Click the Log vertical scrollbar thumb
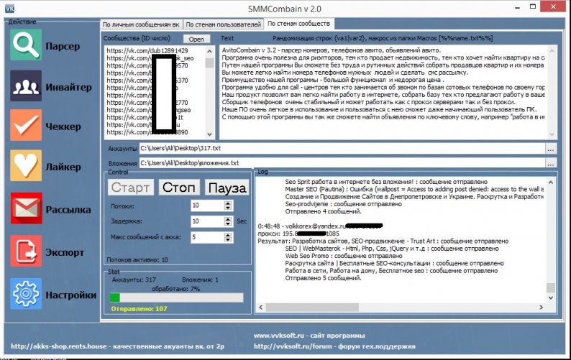Screen dimensions: 571x360 pyautogui.click(x=551, y=287)
